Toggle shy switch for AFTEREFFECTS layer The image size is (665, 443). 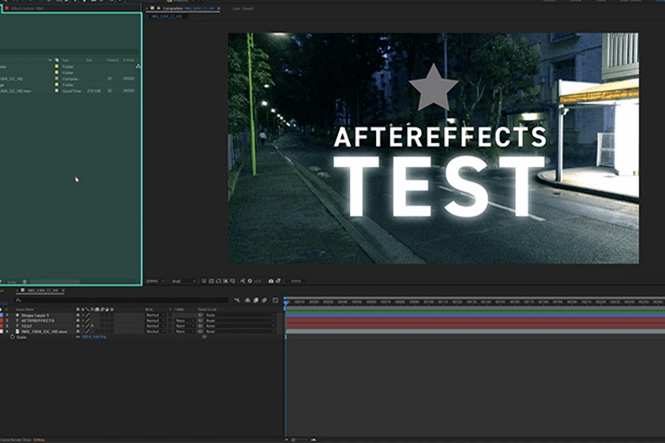[x=78, y=321]
